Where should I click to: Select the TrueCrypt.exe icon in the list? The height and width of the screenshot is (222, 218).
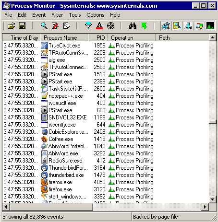44,46
